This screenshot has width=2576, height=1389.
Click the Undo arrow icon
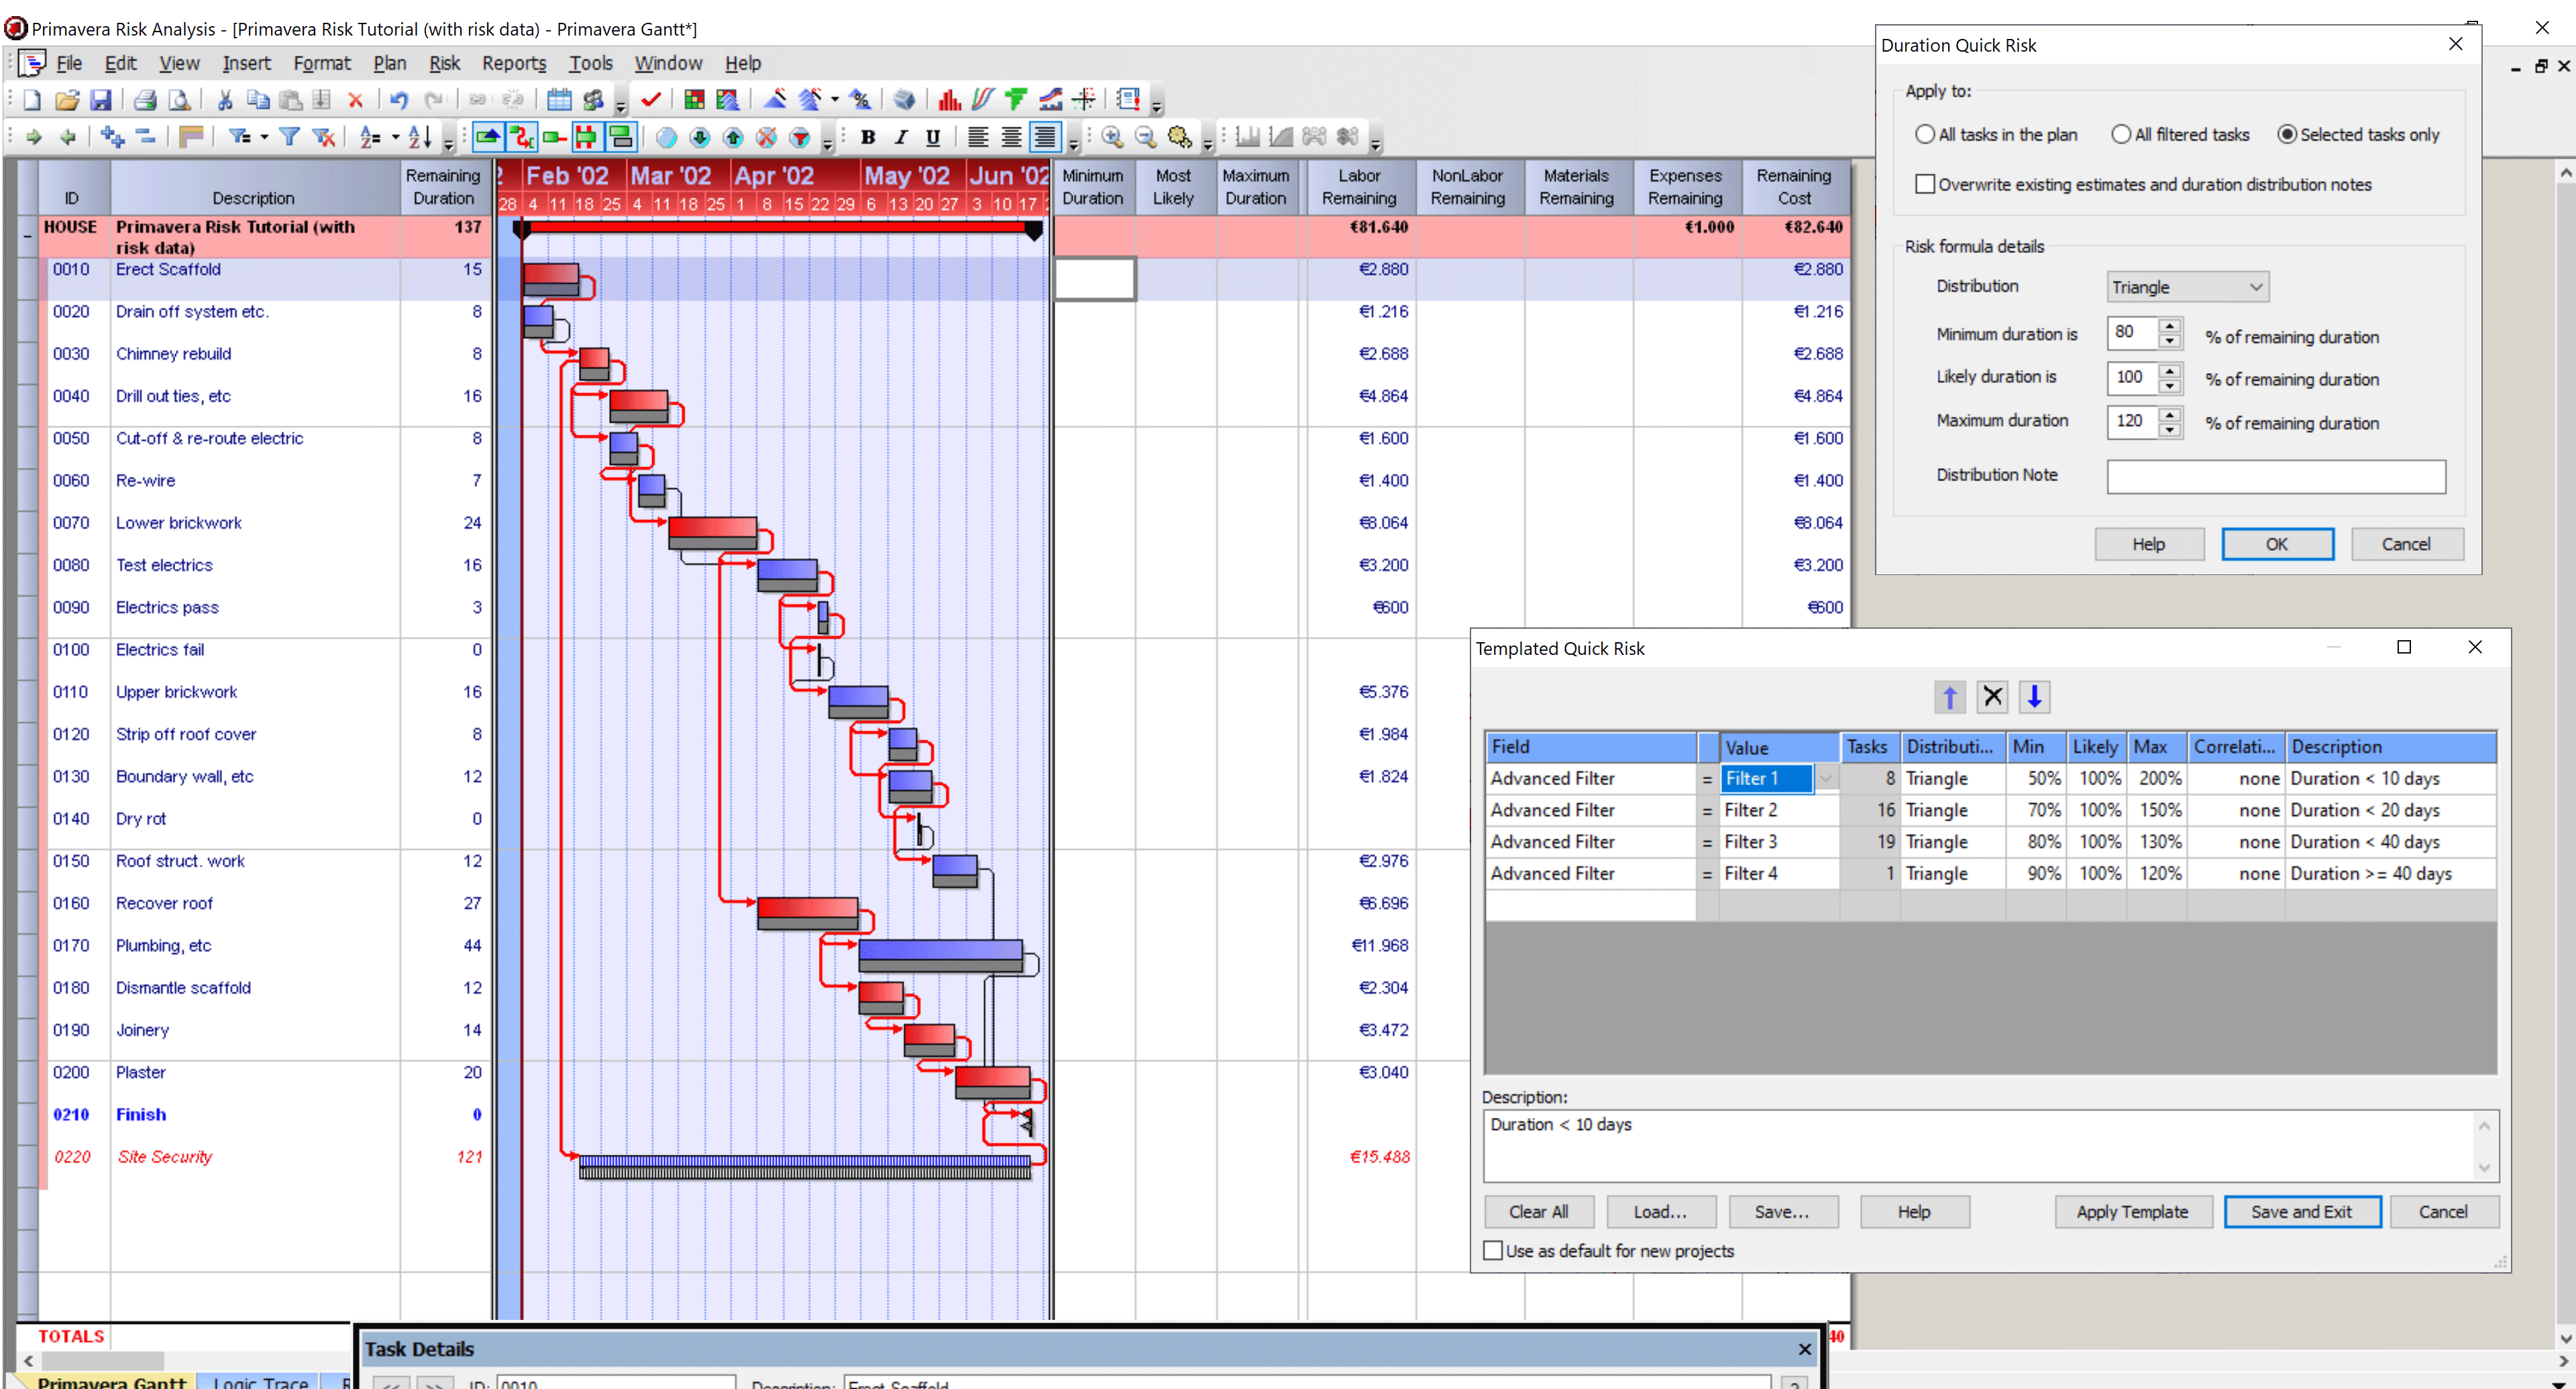[399, 100]
